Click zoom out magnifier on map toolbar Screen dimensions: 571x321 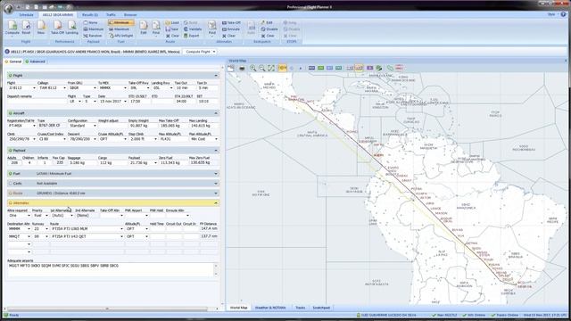261,68
